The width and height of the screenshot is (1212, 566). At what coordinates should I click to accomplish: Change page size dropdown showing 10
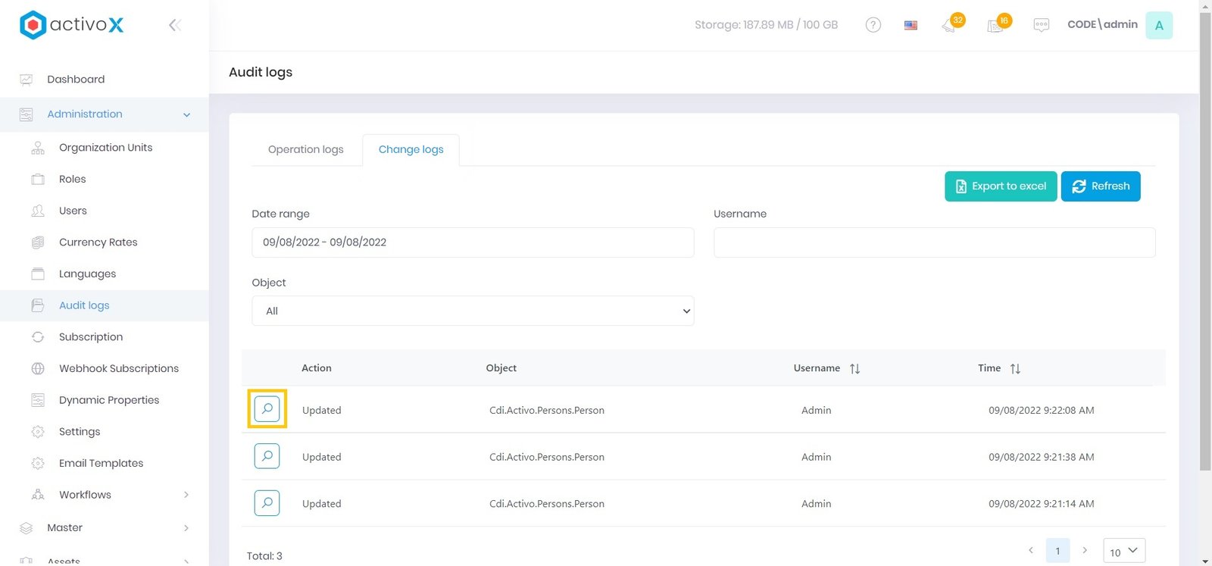coord(1124,551)
